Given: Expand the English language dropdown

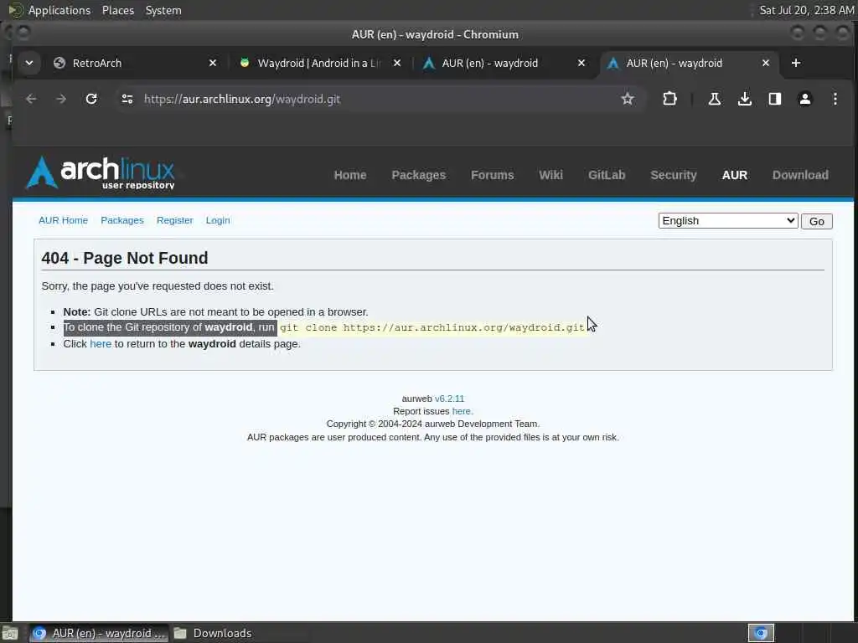Looking at the screenshot, I should (x=728, y=221).
